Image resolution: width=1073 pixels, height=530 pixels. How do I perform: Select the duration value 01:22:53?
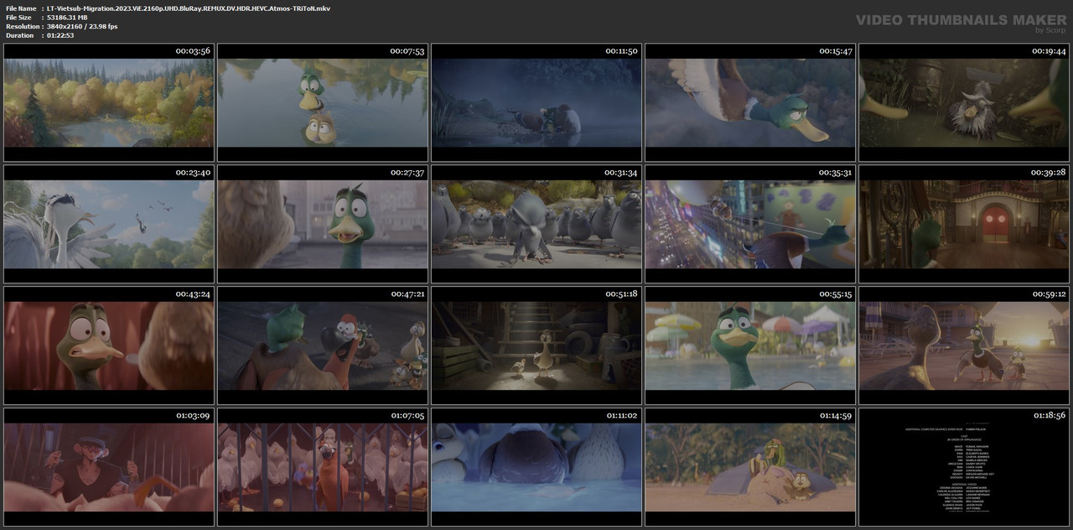(60, 35)
